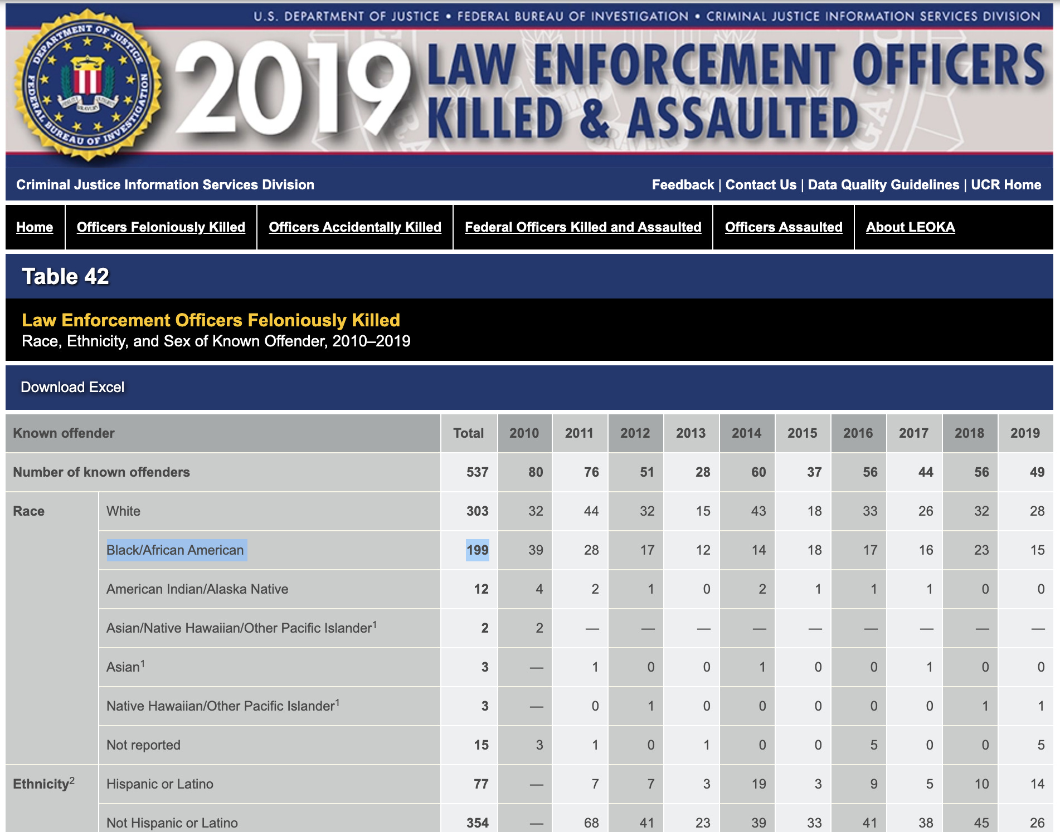Click the 2013 column header
1060x832 pixels.
tap(691, 433)
